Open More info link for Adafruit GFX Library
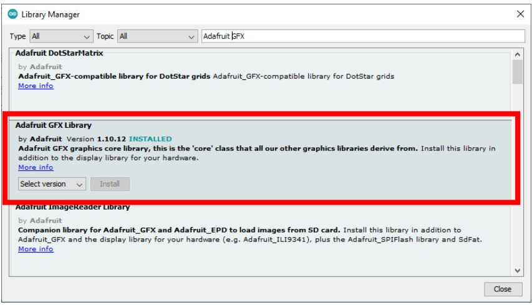 36,167
